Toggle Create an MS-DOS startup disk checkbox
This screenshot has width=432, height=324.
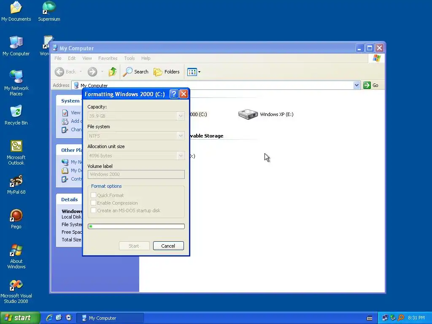93,211
